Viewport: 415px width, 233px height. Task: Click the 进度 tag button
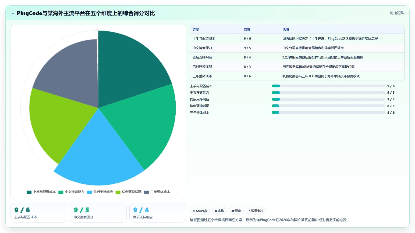coord(236,211)
